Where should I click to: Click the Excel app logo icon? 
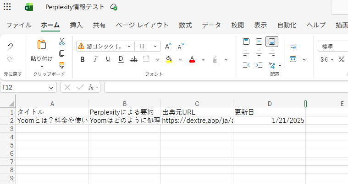(x=29, y=7)
